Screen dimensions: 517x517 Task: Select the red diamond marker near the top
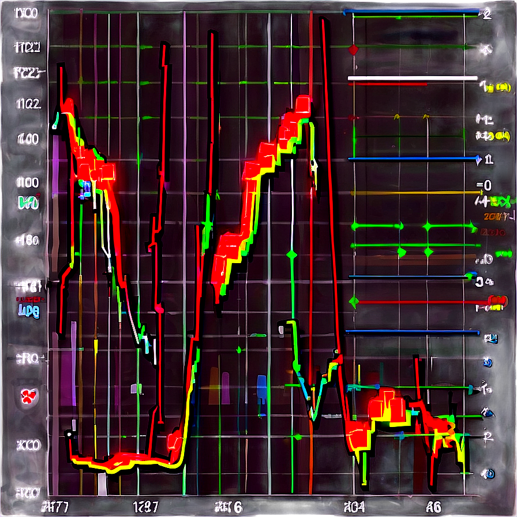(x=353, y=50)
